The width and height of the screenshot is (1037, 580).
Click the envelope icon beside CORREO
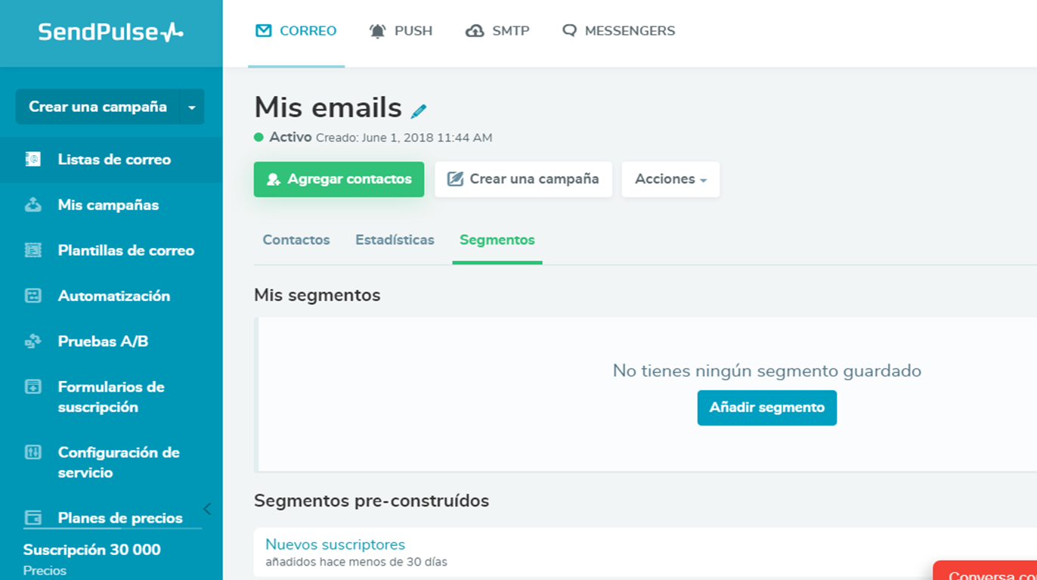[263, 31]
